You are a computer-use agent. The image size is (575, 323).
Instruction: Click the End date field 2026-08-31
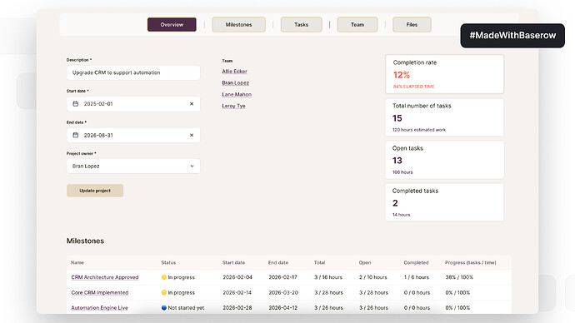(133, 135)
